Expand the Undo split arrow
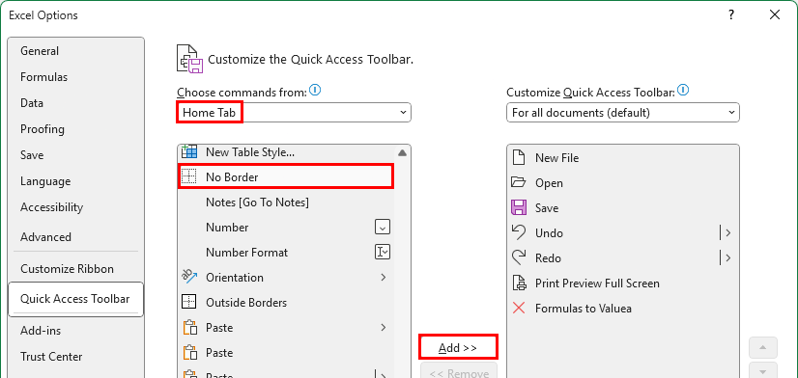This screenshot has width=798, height=378. click(x=728, y=232)
